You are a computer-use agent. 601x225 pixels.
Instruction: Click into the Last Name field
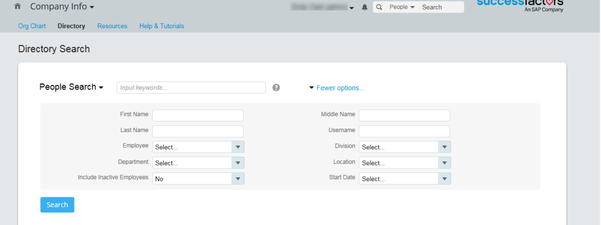(x=198, y=131)
